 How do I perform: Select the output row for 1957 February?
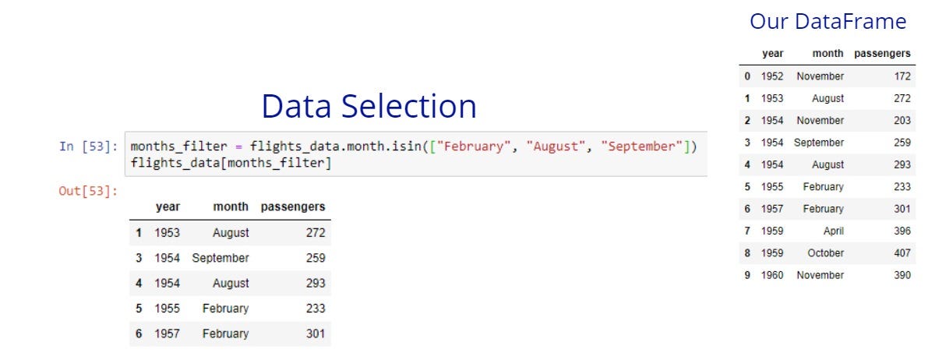pyautogui.click(x=230, y=334)
